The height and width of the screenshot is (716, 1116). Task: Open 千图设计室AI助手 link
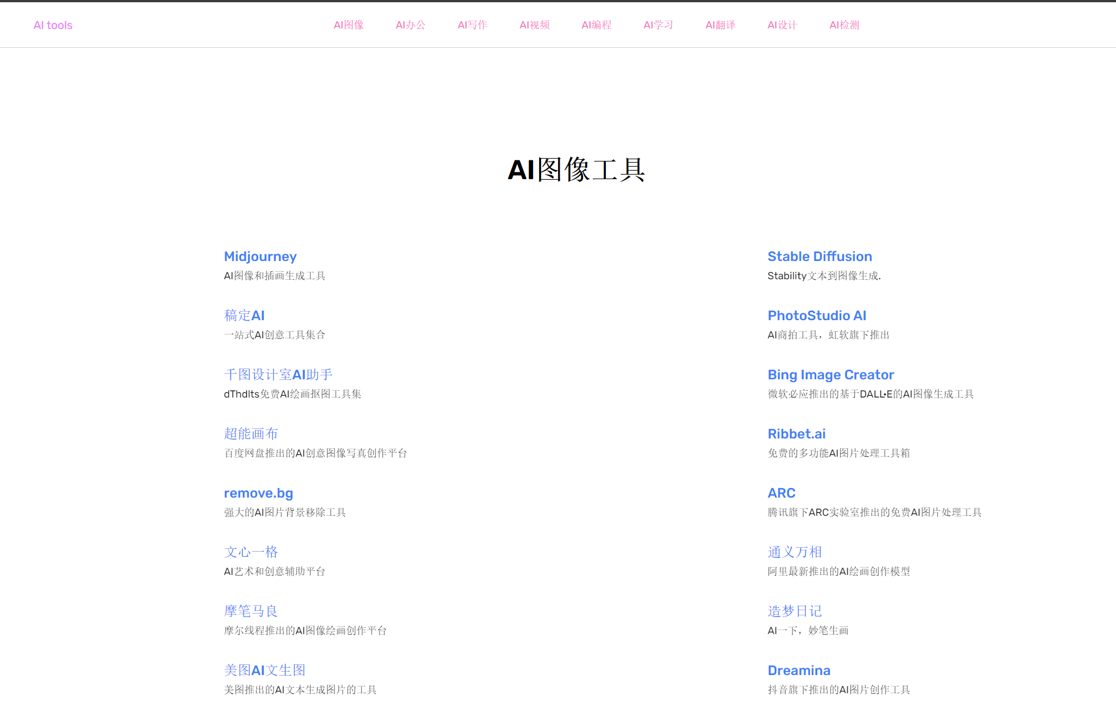tap(279, 375)
